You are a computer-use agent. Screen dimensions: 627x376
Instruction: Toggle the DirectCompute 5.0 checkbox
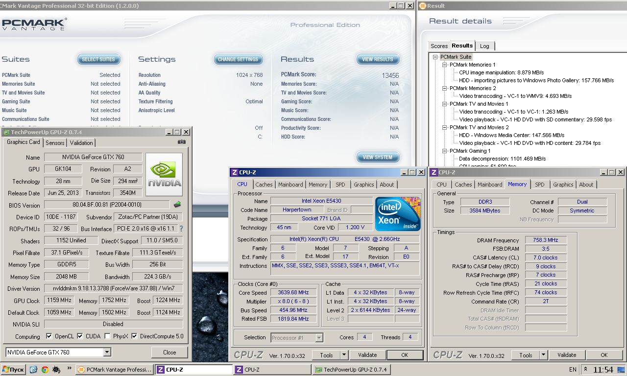[x=134, y=336]
